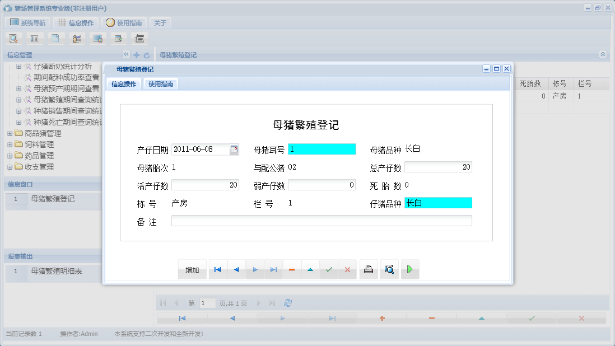Delete record using red minus icon
The height and width of the screenshot is (346, 615).
pyautogui.click(x=291, y=269)
